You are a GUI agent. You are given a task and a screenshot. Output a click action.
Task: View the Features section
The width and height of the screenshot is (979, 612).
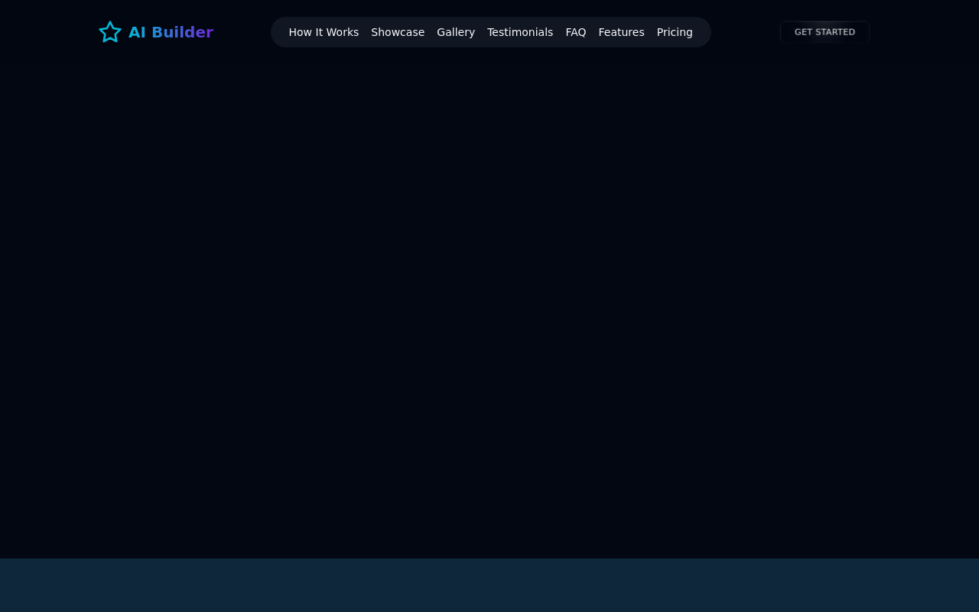621,32
